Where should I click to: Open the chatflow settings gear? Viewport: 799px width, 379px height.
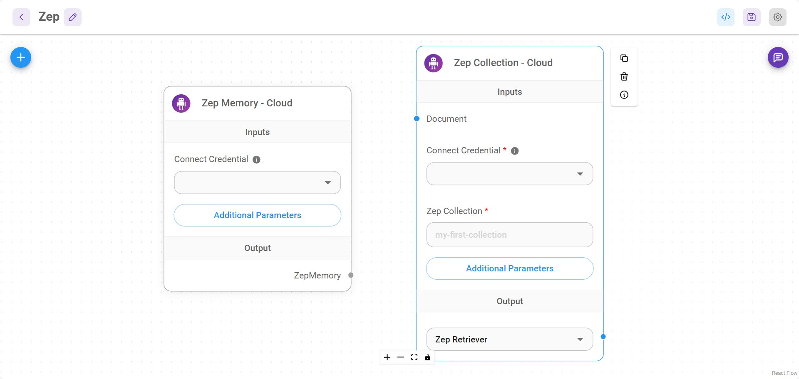point(778,17)
